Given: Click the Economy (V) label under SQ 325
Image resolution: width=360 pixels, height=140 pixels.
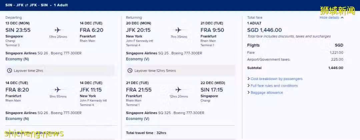Looking at the screenshot, I should pos(138,119).
